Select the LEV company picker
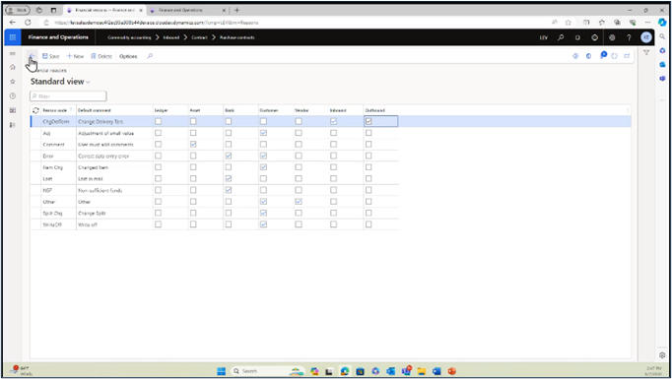This screenshot has height=379, width=672. pyautogui.click(x=544, y=37)
